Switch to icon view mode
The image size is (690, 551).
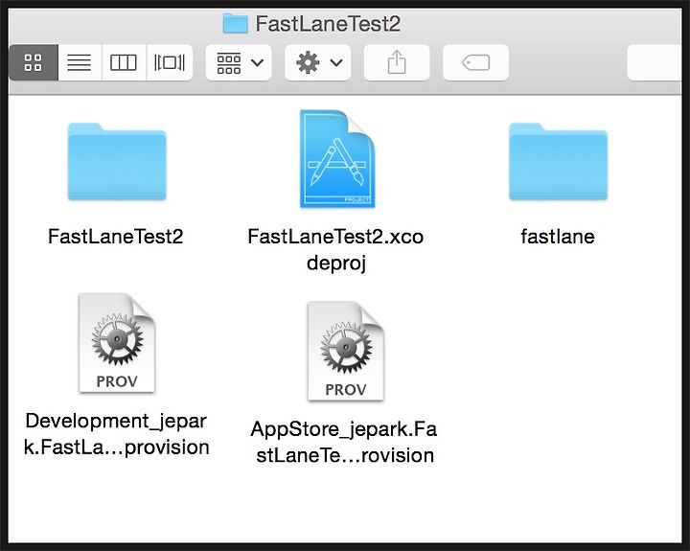(x=34, y=62)
